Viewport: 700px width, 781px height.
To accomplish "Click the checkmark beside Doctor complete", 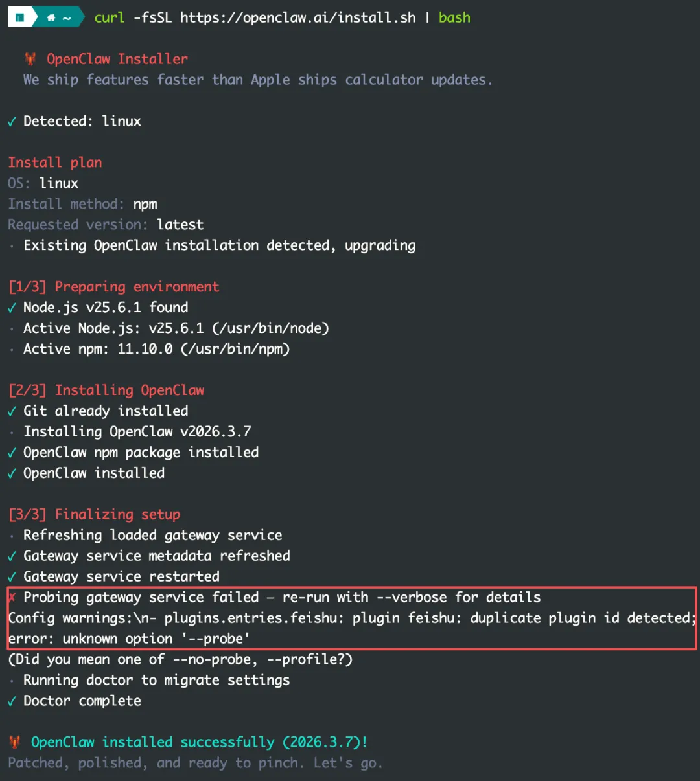I will (x=12, y=701).
